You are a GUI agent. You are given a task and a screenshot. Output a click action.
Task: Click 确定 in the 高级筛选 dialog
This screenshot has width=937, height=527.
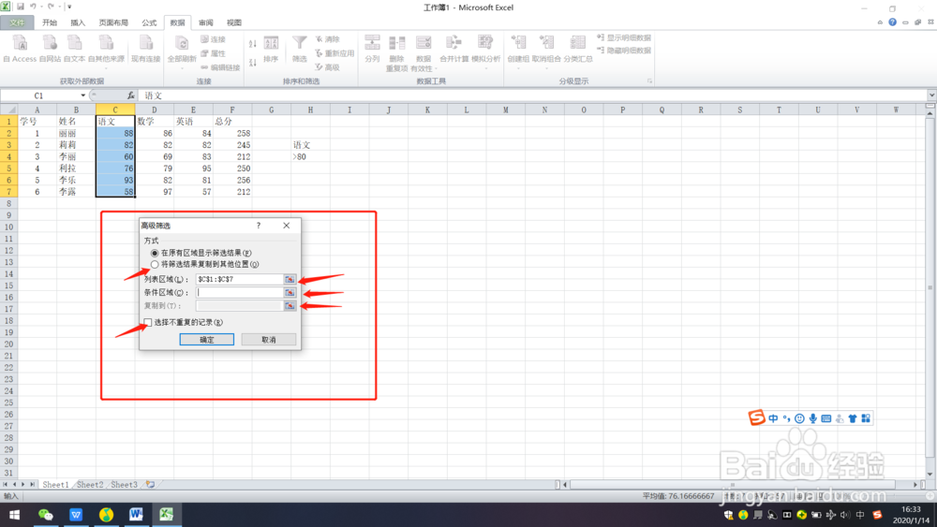(x=207, y=340)
